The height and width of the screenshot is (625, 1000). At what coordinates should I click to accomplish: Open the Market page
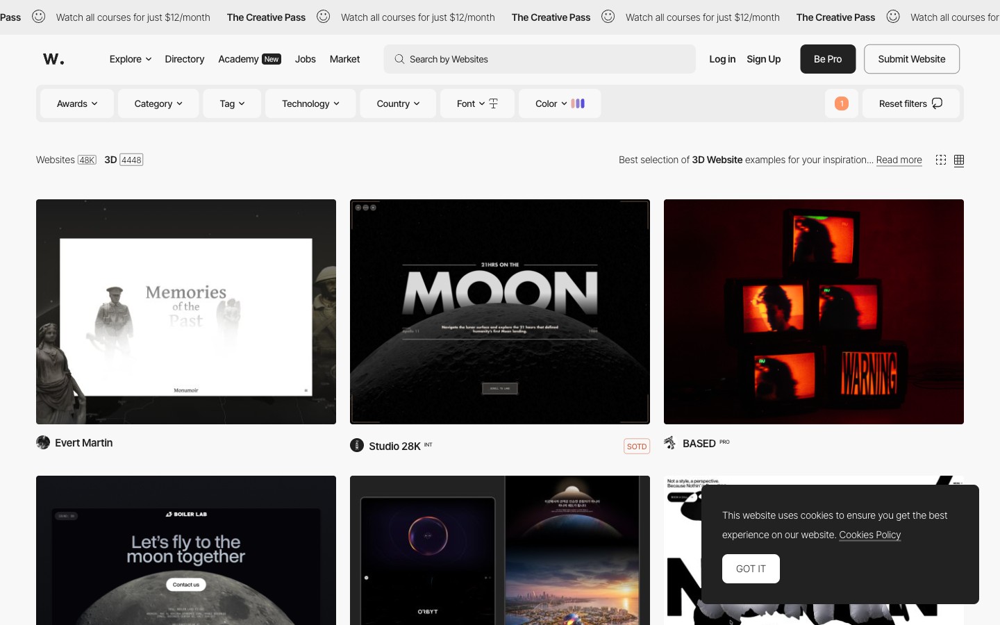coord(344,59)
